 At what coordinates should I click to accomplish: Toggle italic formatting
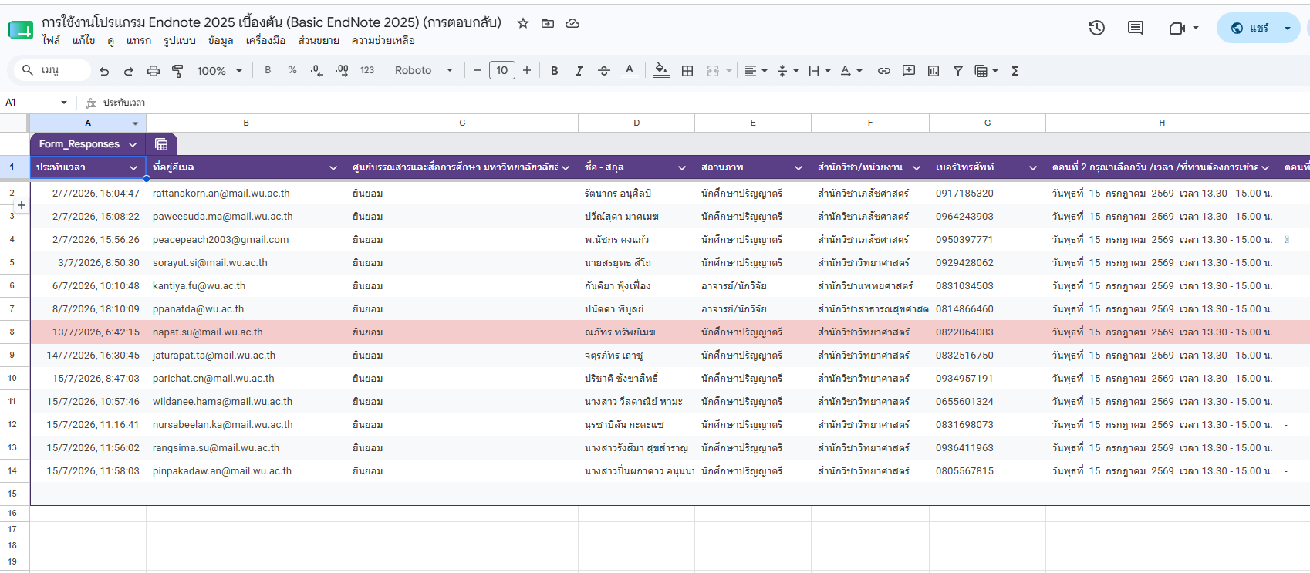coord(579,71)
